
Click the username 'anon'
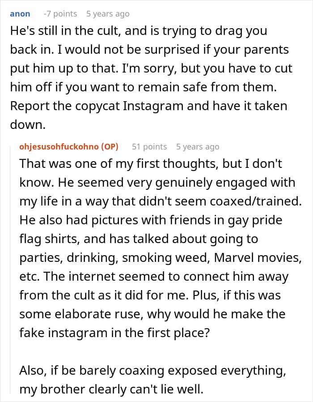[x=20, y=14]
